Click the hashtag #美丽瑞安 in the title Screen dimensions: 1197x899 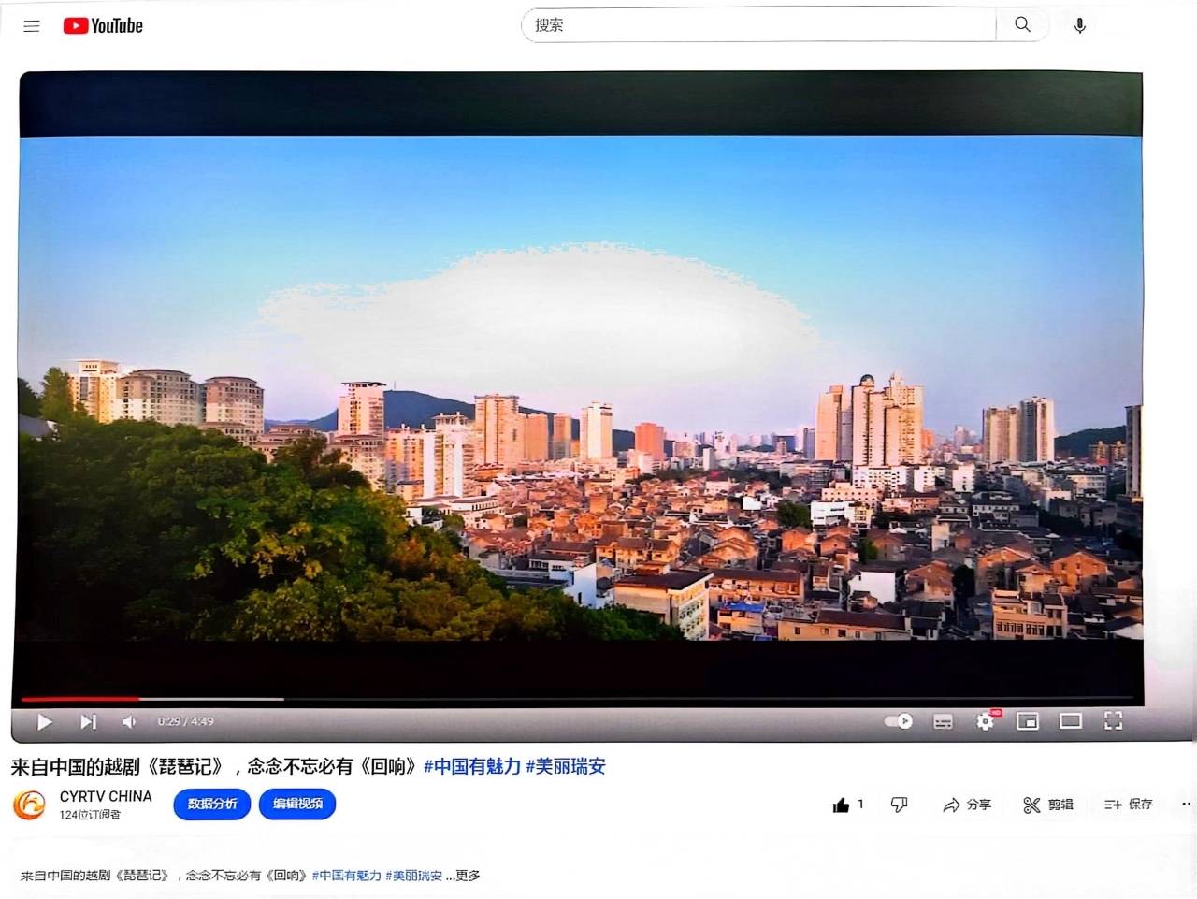click(x=566, y=767)
